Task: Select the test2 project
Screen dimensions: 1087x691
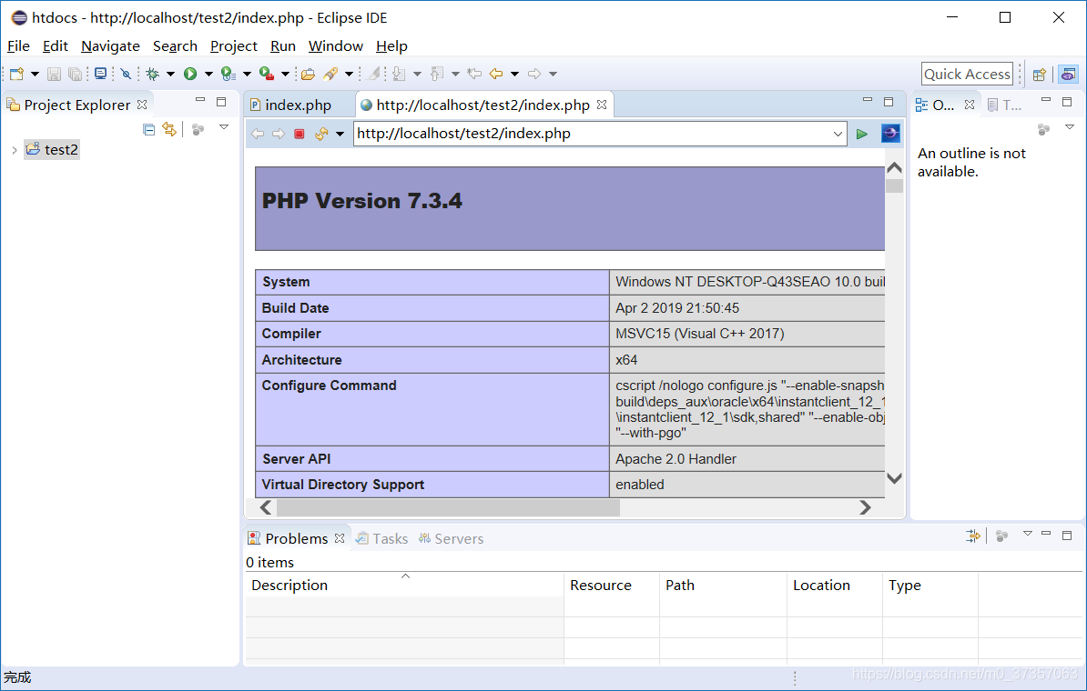Action: pyautogui.click(x=52, y=149)
